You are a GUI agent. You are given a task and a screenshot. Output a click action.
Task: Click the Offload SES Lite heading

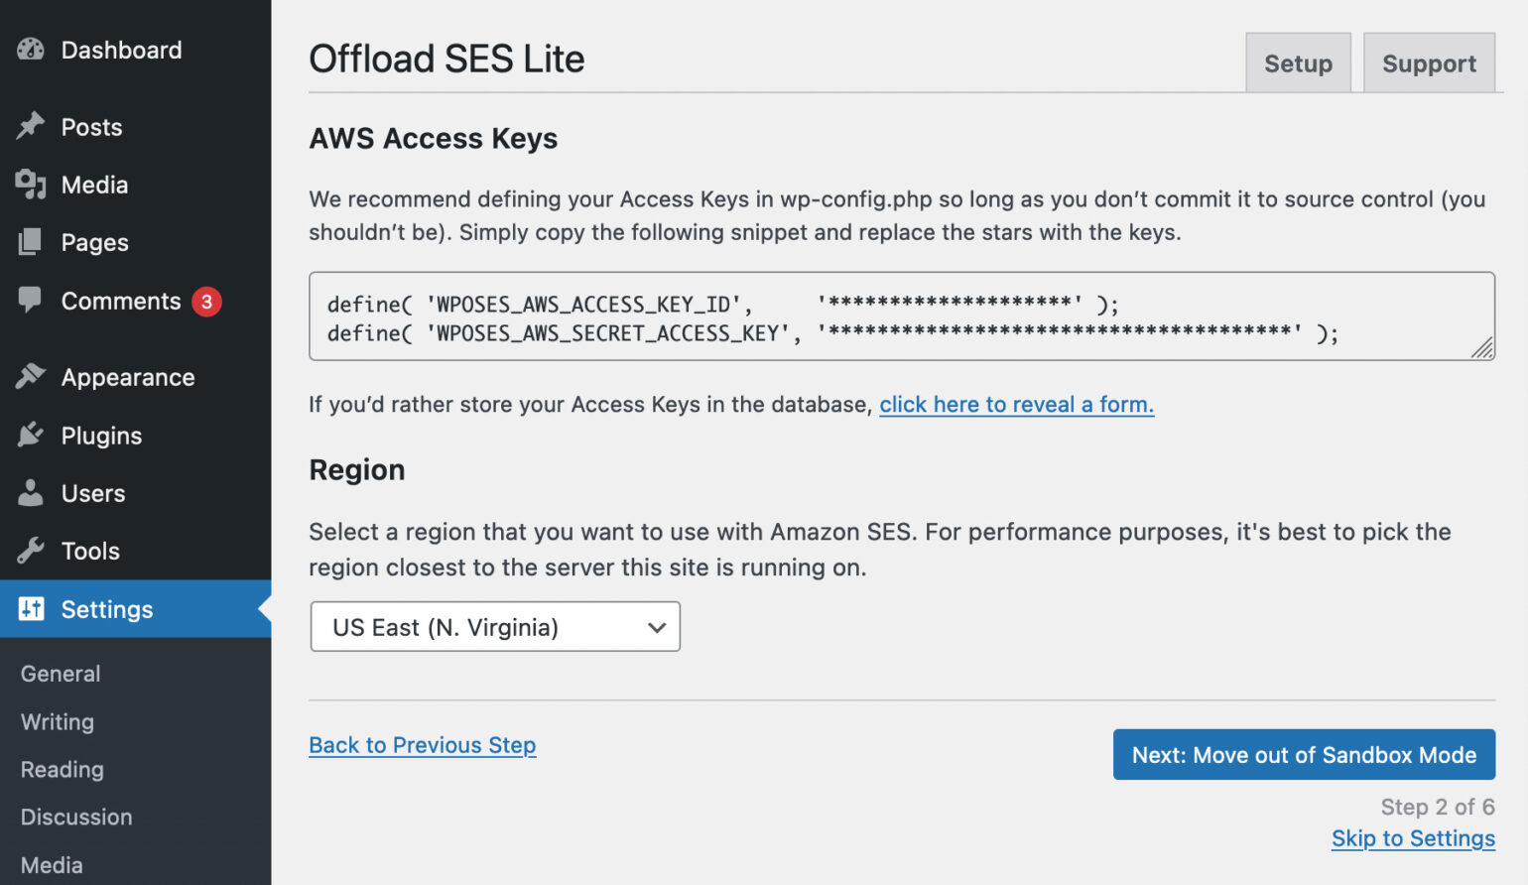(x=446, y=60)
